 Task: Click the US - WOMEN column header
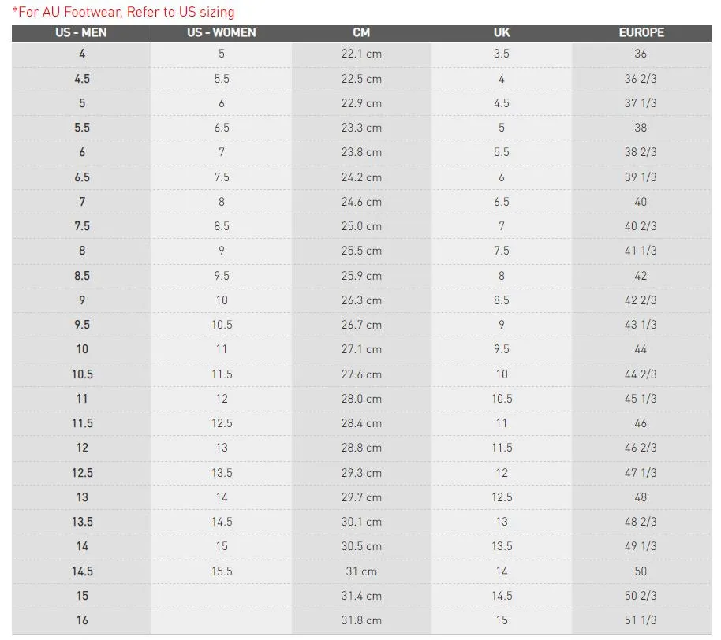[221, 33]
